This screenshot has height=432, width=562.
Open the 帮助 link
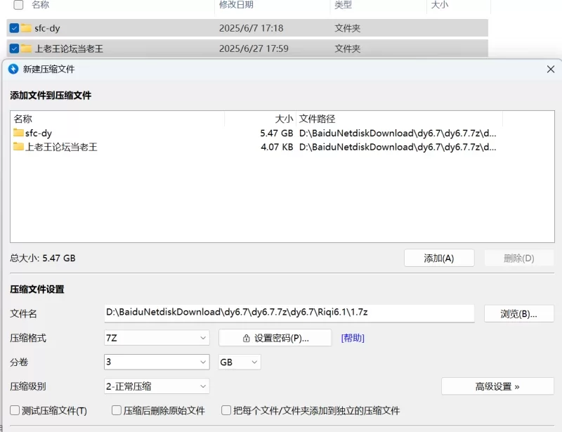pos(353,338)
